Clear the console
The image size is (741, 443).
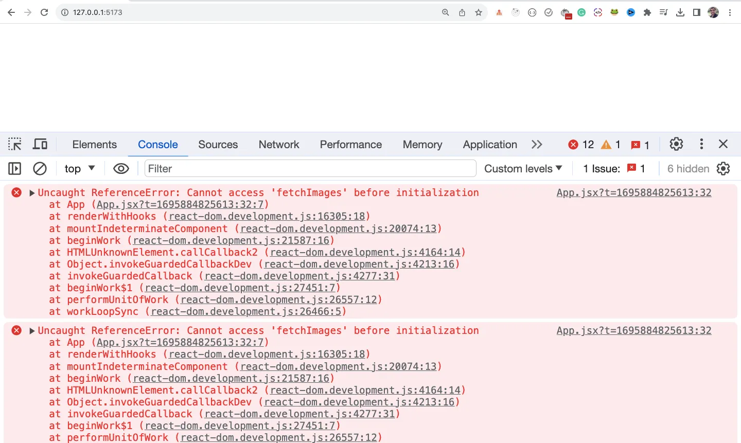coord(40,168)
